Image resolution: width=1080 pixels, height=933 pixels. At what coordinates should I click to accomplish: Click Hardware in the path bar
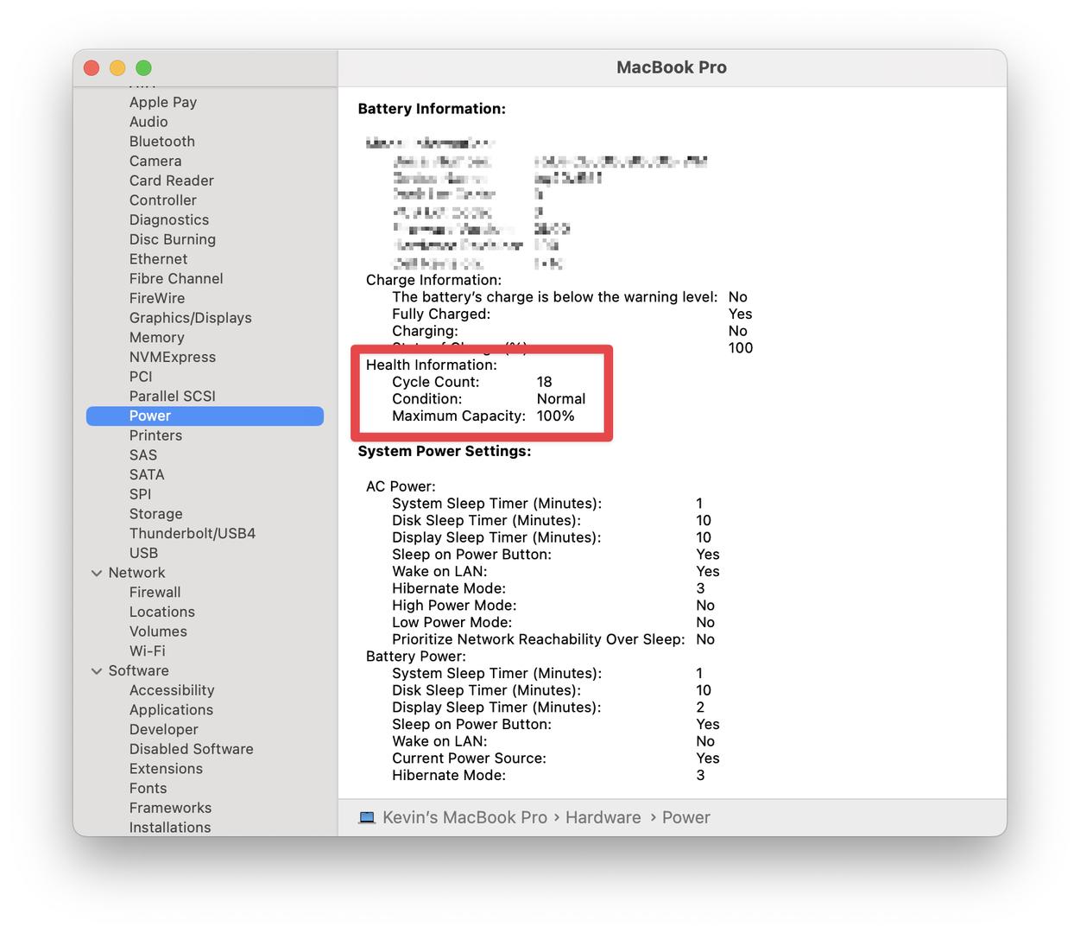[x=603, y=817]
